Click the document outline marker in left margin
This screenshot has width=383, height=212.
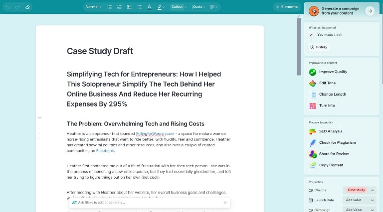coord(39,118)
